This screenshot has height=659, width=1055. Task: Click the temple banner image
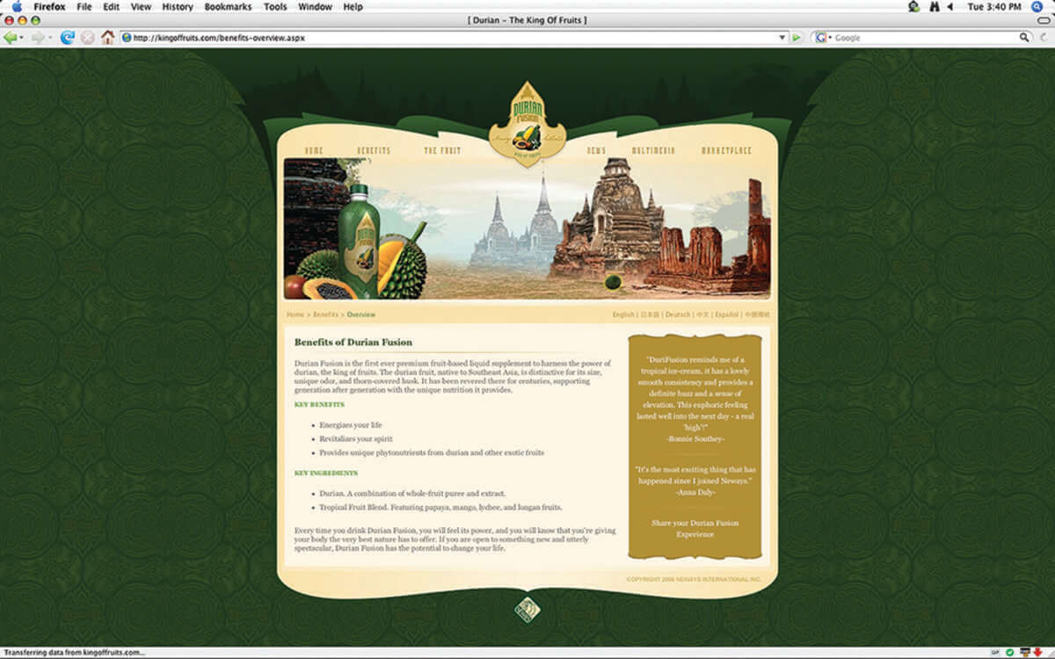click(x=527, y=228)
